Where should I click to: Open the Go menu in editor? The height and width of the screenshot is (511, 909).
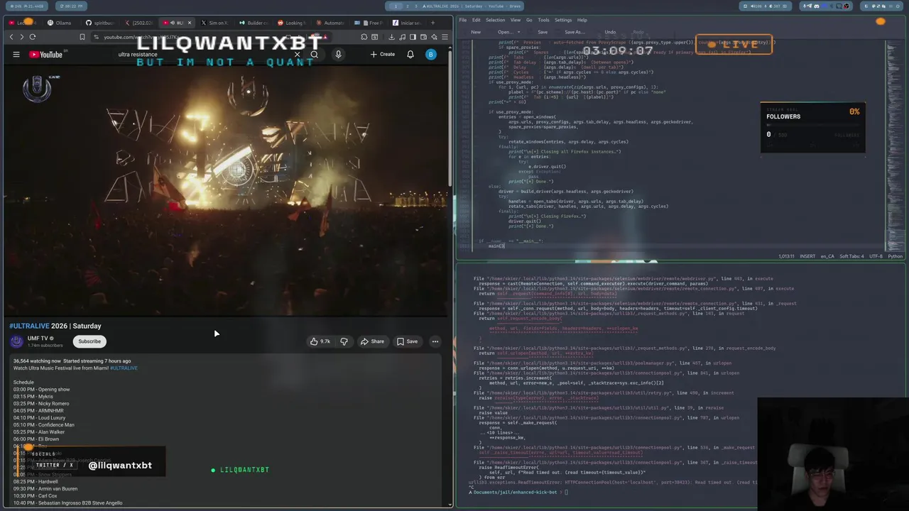coord(529,20)
